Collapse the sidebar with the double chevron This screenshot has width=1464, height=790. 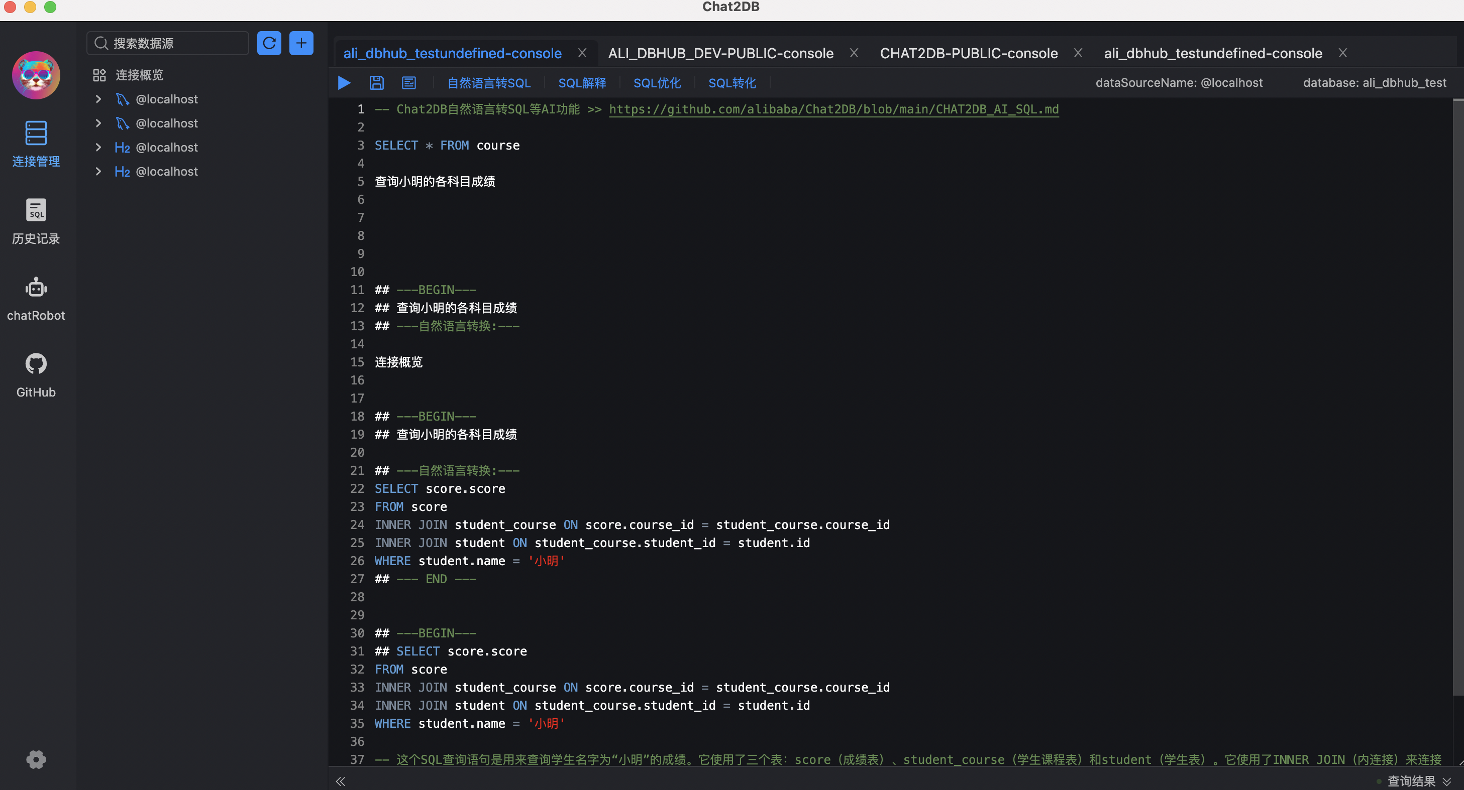(341, 781)
